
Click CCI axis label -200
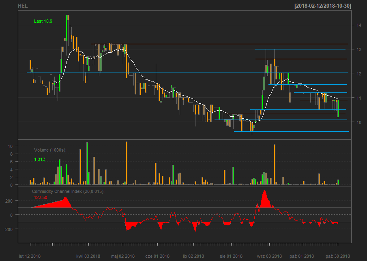pos(8,229)
